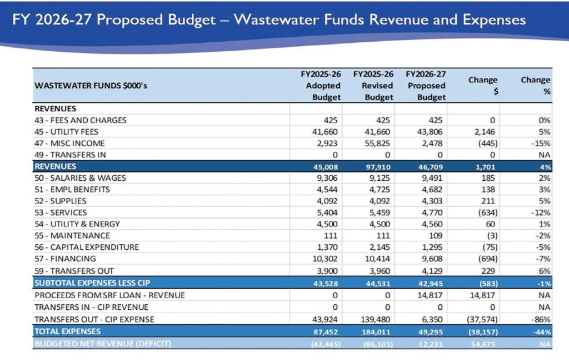Select the '49 - TRANSFERS IN' row label
Image resolution: width=569 pixels, height=361 pixels.
pos(70,155)
